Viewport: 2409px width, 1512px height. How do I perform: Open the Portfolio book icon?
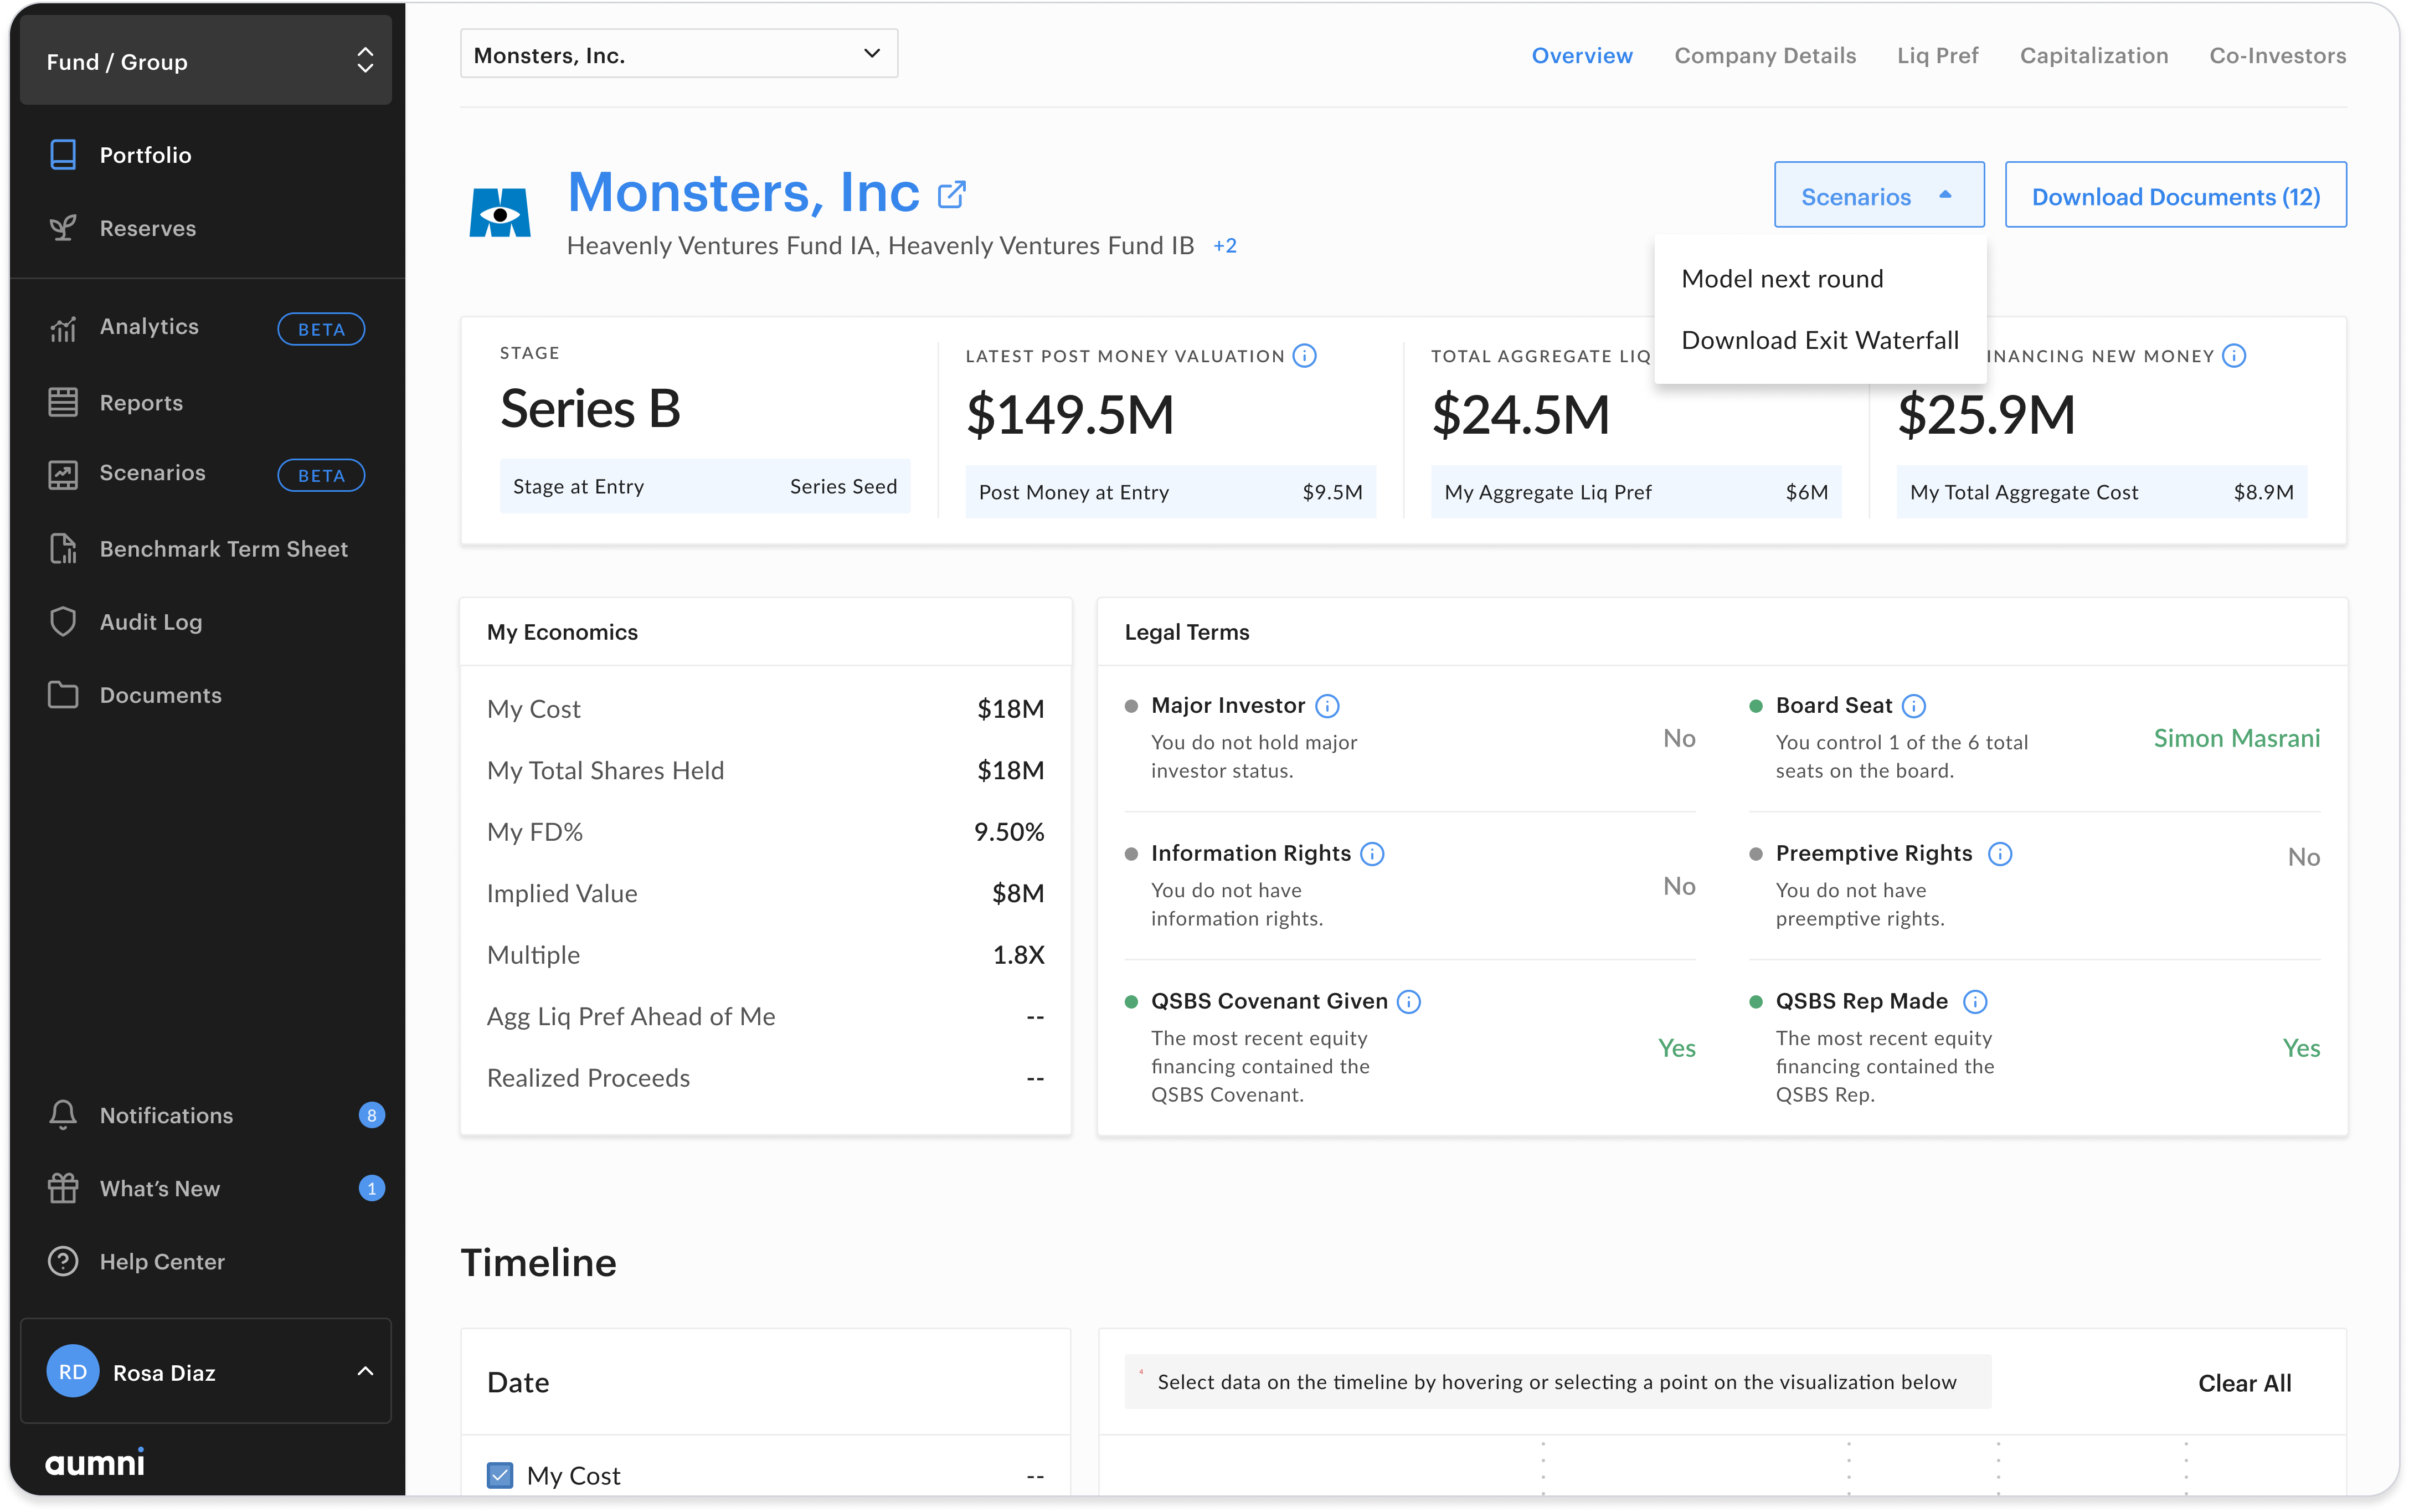click(63, 155)
